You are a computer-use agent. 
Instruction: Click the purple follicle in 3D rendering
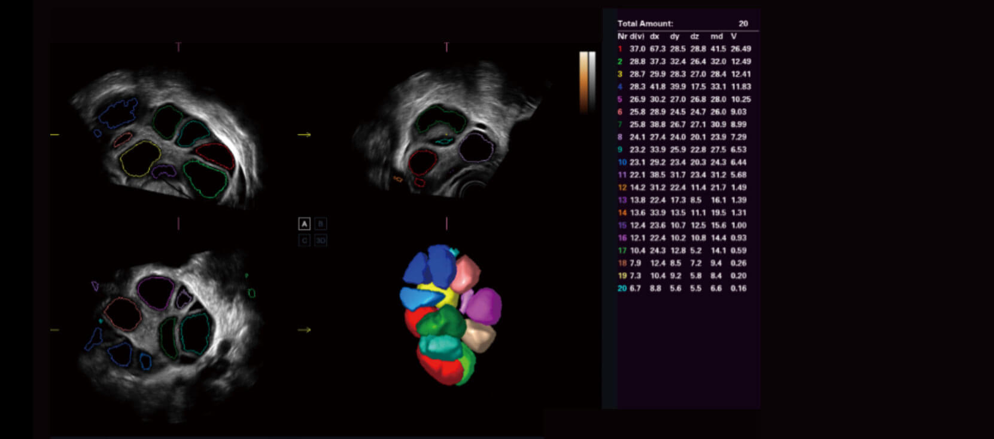point(484,305)
